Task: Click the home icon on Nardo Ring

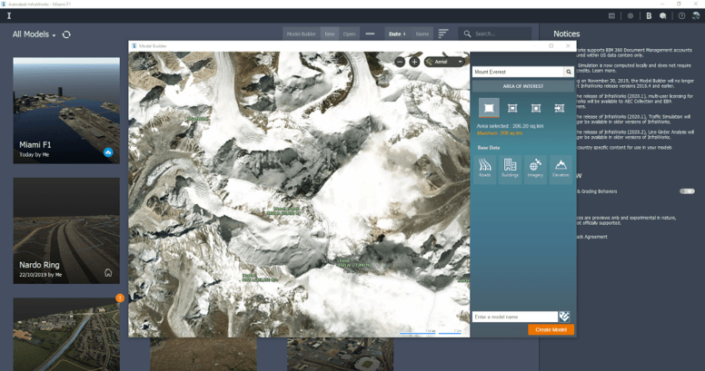Action: 108,273
